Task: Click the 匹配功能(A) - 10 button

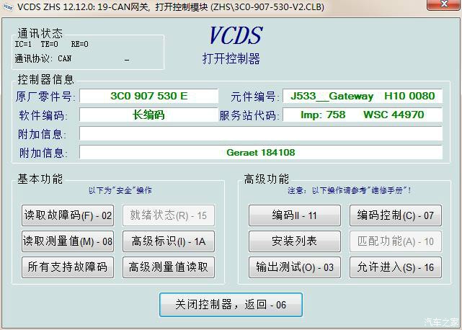Action: [396, 241]
